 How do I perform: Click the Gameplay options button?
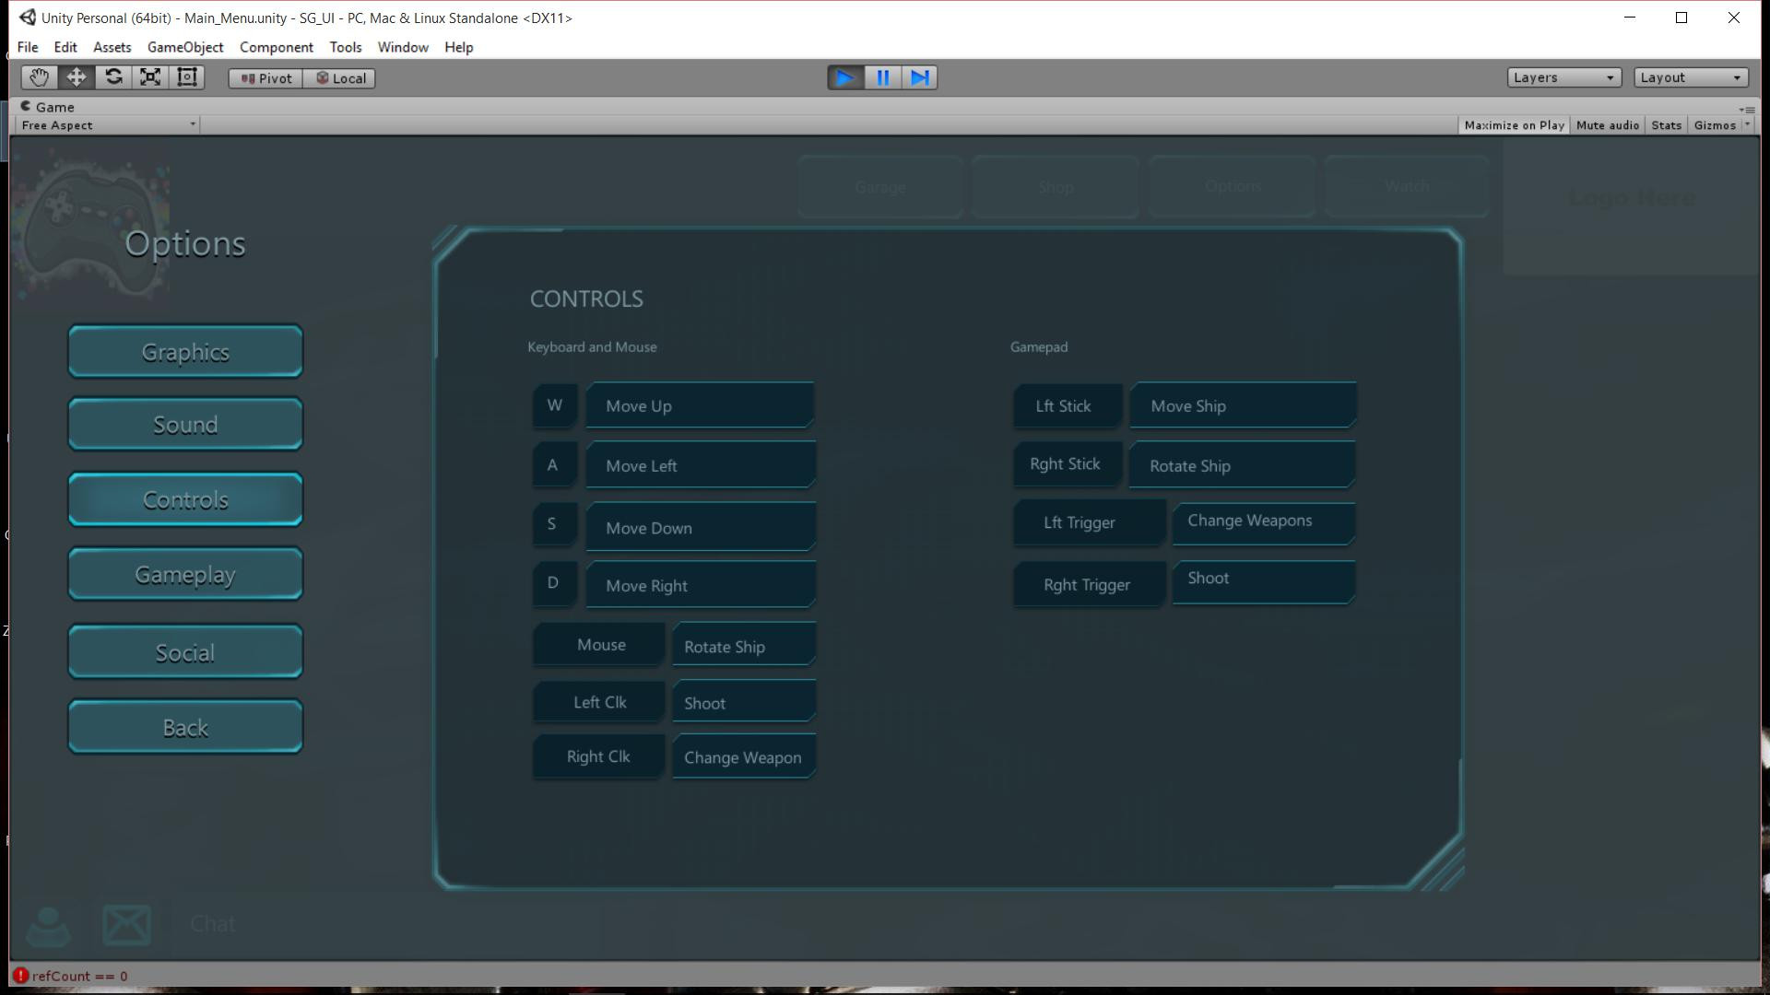coord(185,574)
